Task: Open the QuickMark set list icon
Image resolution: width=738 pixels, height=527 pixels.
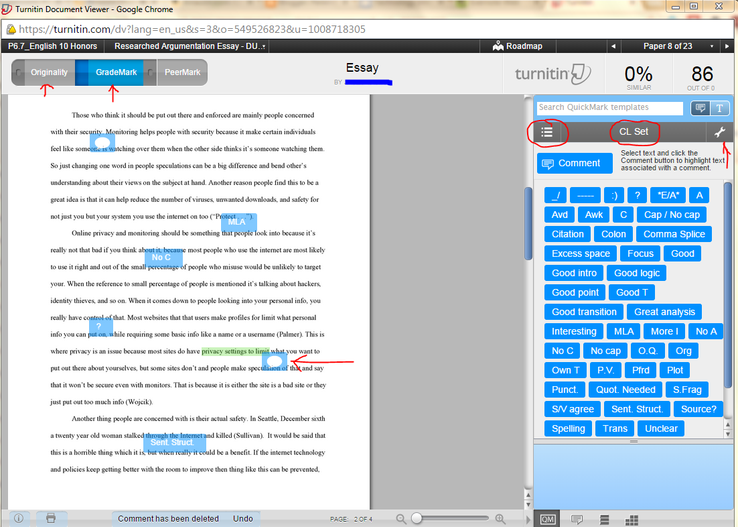Action: tap(546, 132)
